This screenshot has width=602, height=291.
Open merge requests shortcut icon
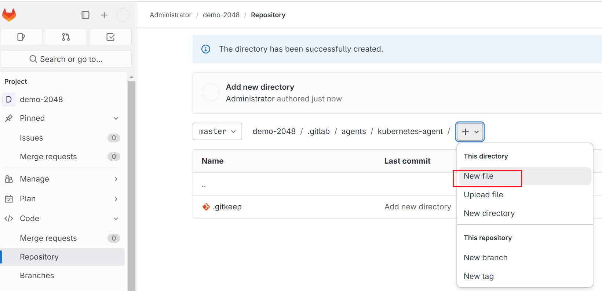pyautogui.click(x=66, y=37)
